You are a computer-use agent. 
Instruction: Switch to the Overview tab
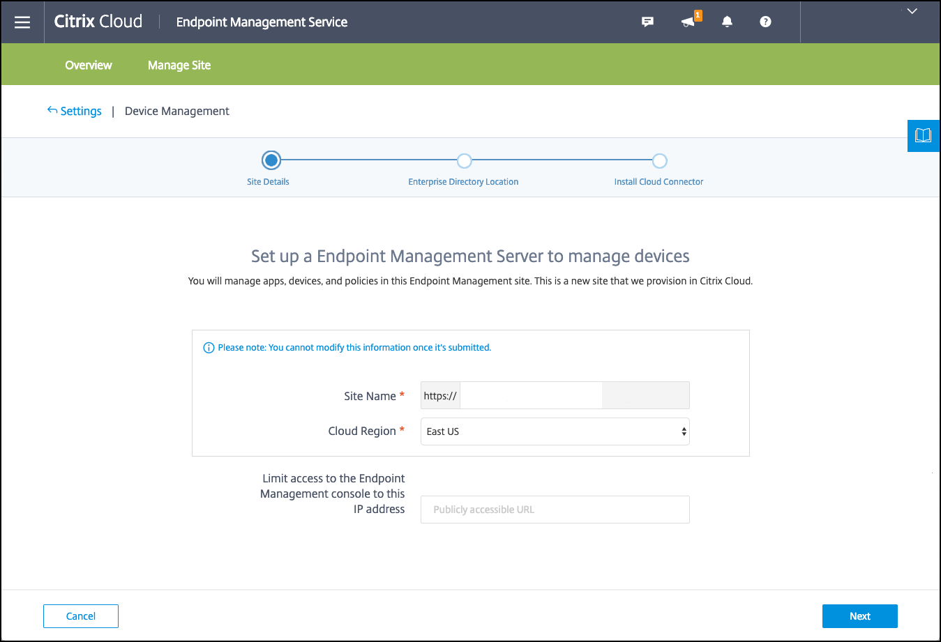(89, 65)
